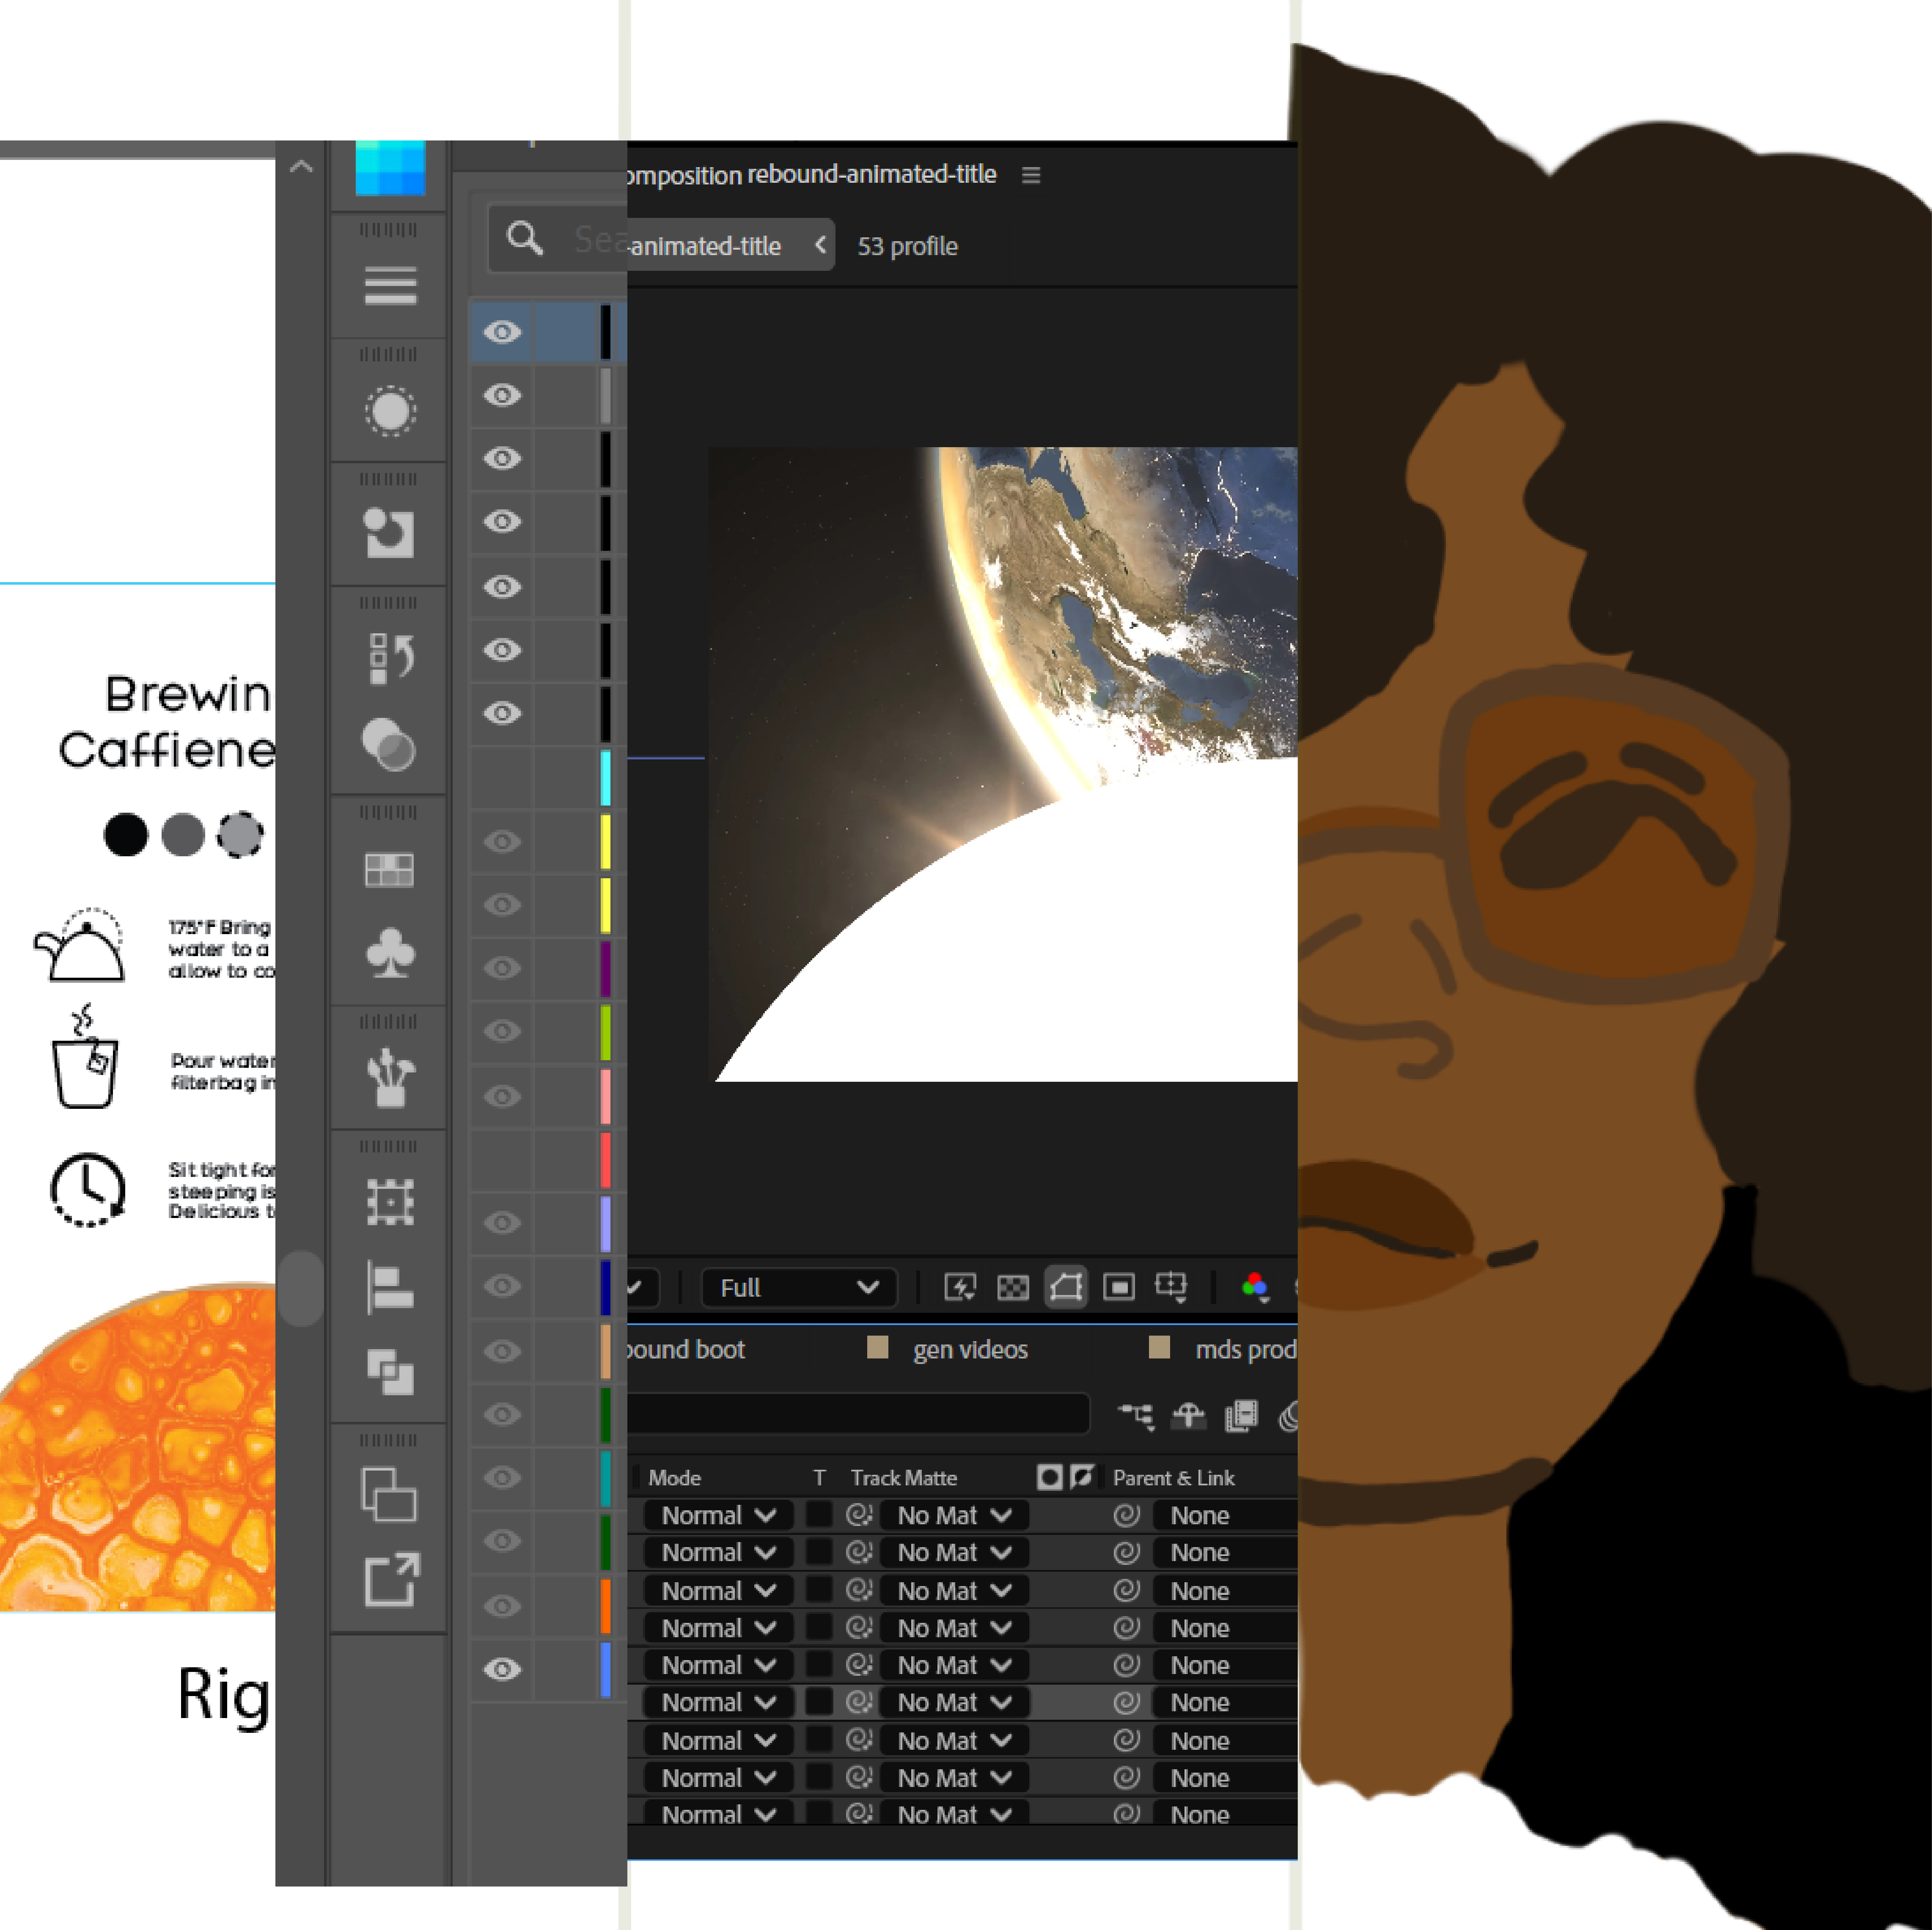Screen dimensions: 1932x1930
Task: Open first layer's Normal blend mode dropdown
Action: coord(718,1515)
